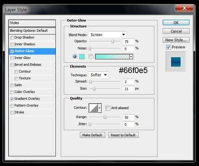Open Blending Options: Default
199x166 pixels.
coord(32,31)
